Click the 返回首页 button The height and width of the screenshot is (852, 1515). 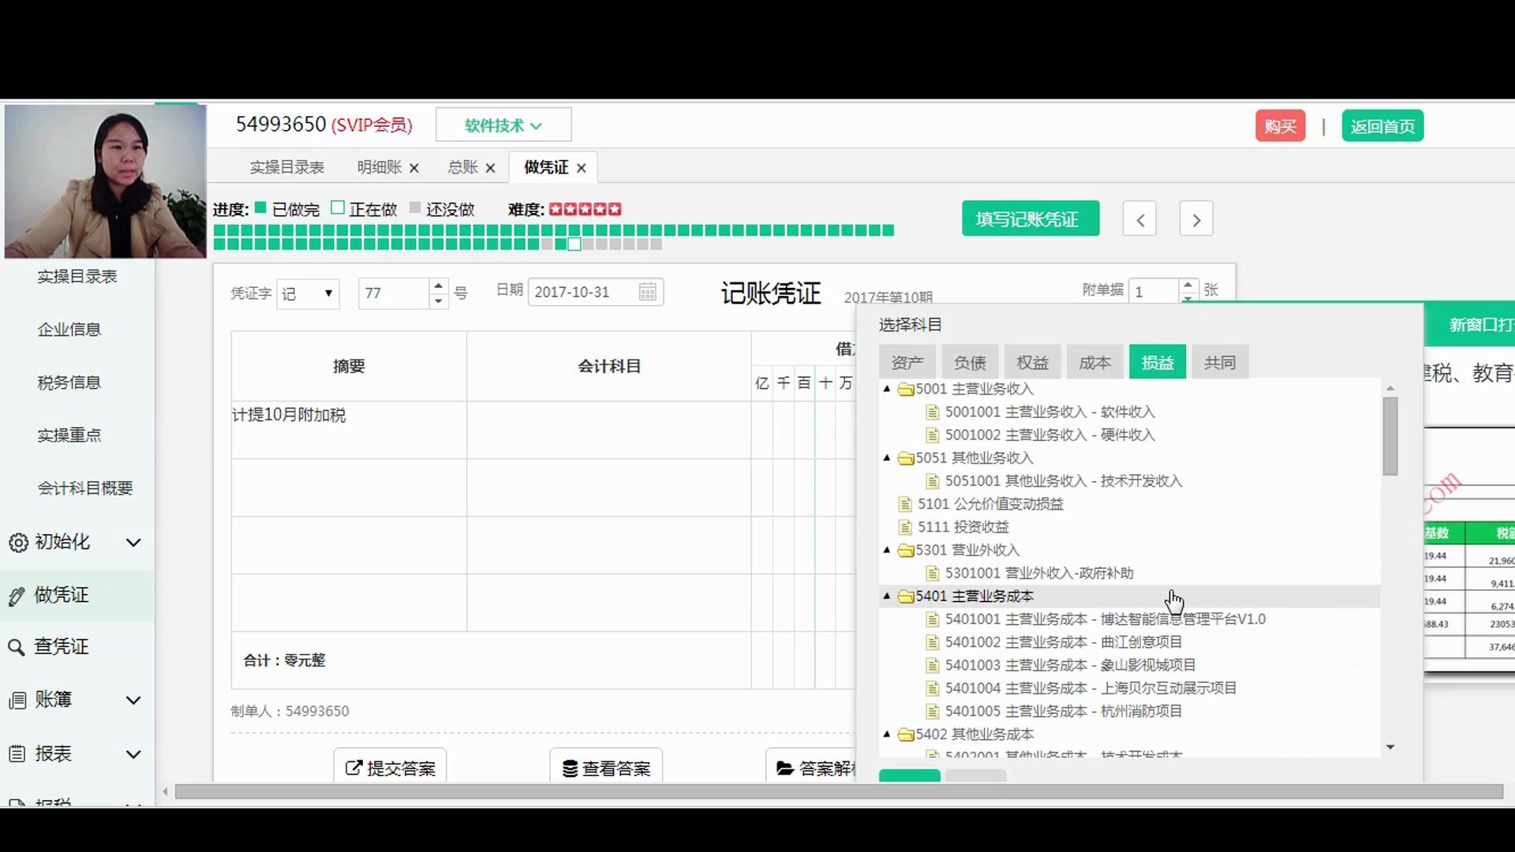tap(1382, 125)
